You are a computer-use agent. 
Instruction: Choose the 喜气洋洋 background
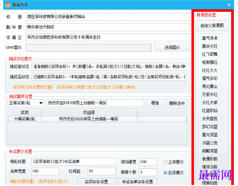pos(210,38)
